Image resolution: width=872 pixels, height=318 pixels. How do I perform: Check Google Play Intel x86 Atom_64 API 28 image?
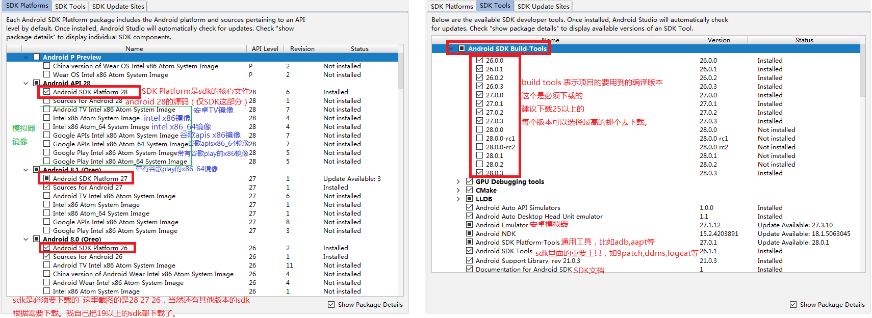click(x=46, y=161)
